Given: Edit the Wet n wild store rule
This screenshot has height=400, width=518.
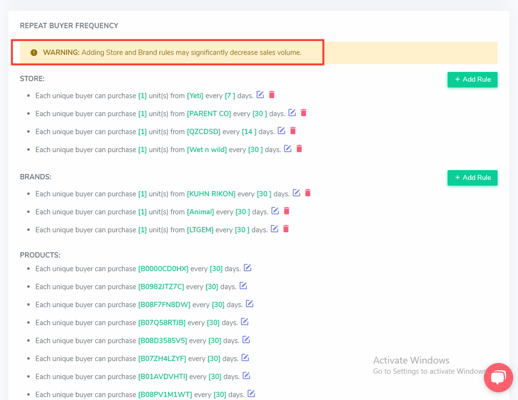Looking at the screenshot, I should click(x=288, y=149).
